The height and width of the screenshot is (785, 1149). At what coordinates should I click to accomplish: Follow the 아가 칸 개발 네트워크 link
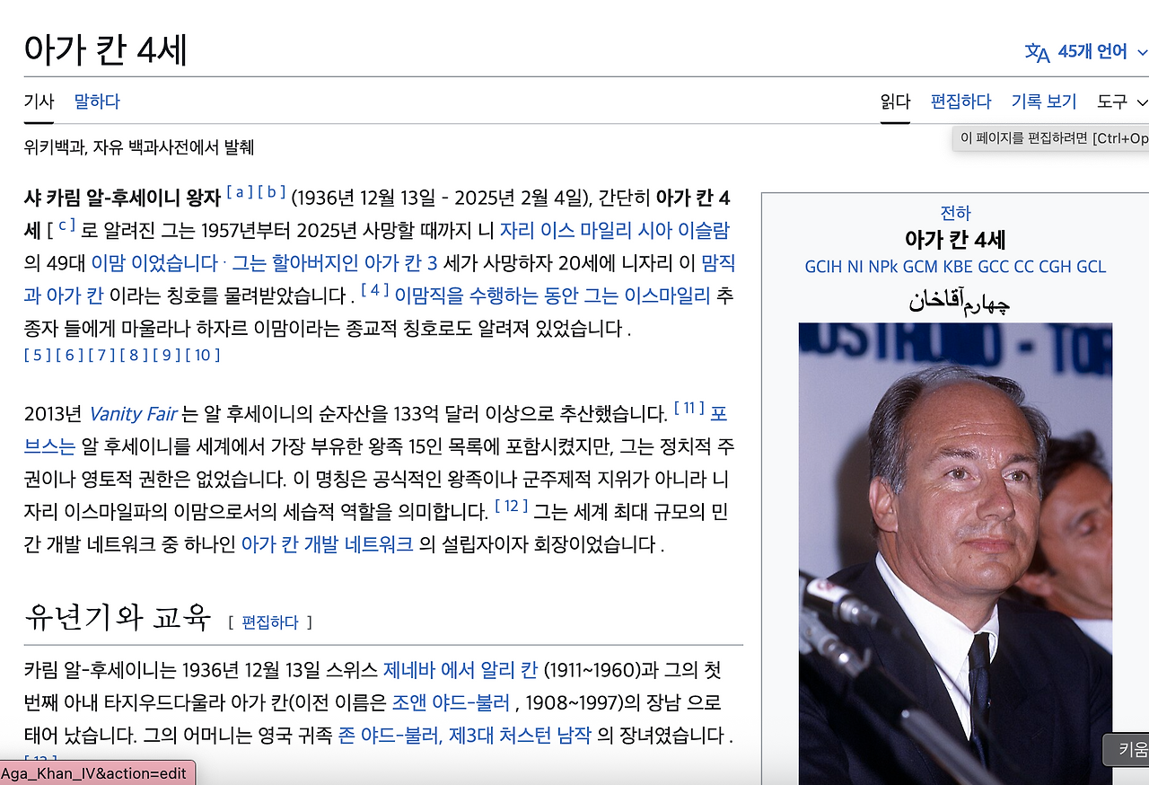click(328, 544)
